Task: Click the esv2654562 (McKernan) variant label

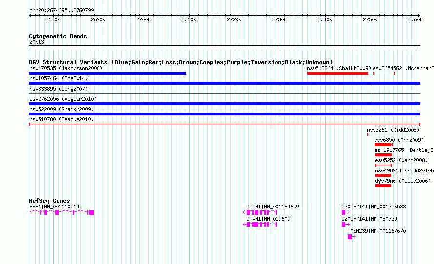Action: pos(403,68)
